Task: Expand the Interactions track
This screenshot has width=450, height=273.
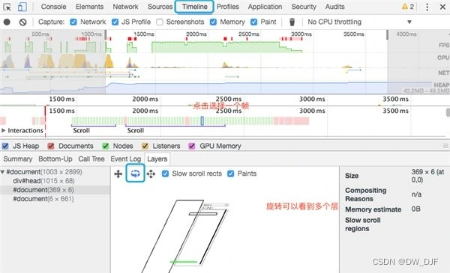Action: coord(4,130)
